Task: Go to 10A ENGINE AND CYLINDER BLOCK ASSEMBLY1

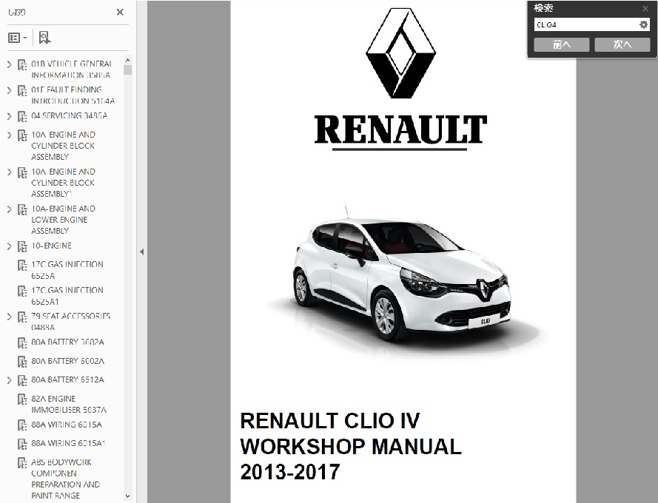Action: pyautogui.click(x=64, y=183)
